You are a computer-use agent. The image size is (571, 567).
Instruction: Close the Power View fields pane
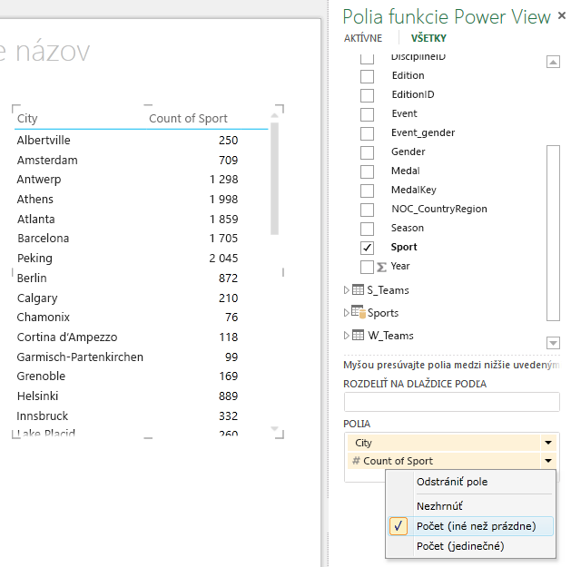(x=562, y=15)
